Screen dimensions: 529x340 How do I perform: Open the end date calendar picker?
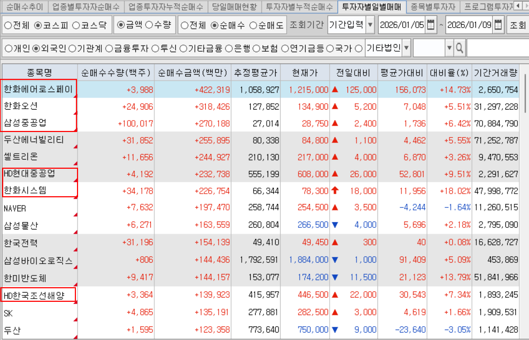point(498,25)
